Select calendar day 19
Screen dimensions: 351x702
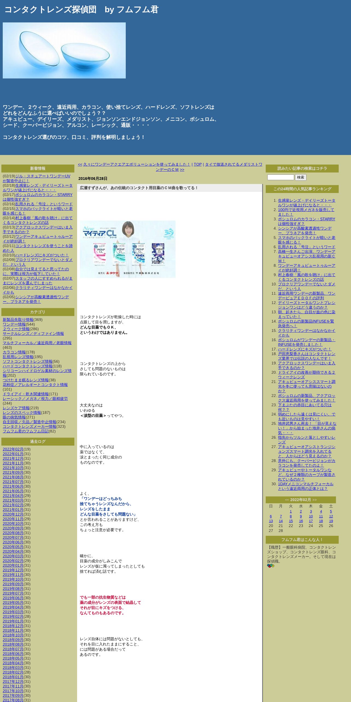(331, 521)
